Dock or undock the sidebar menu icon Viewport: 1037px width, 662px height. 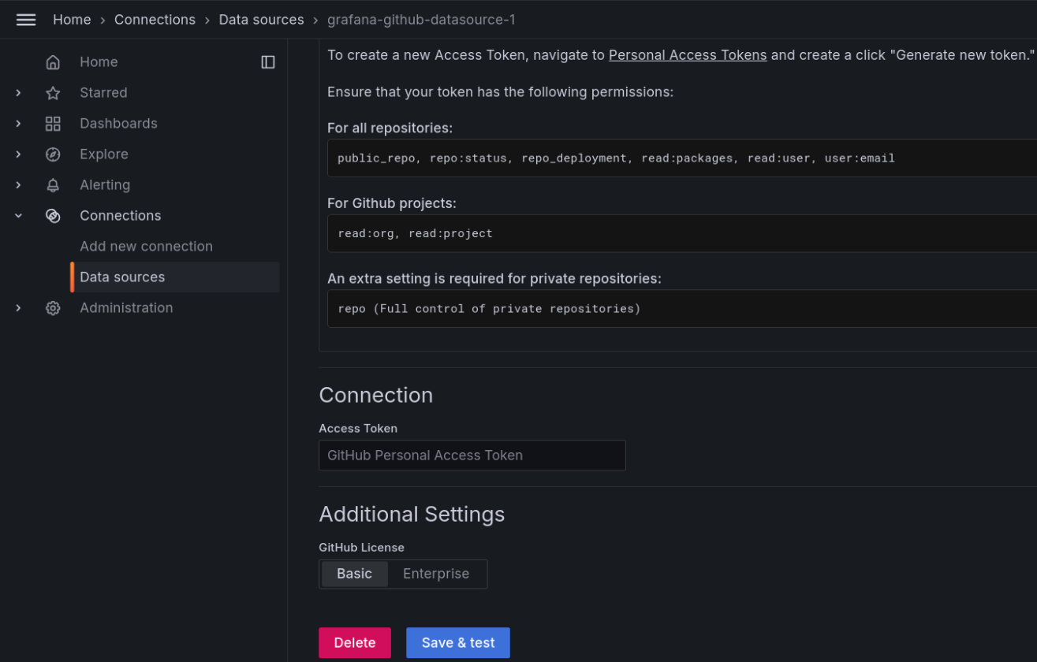point(268,62)
